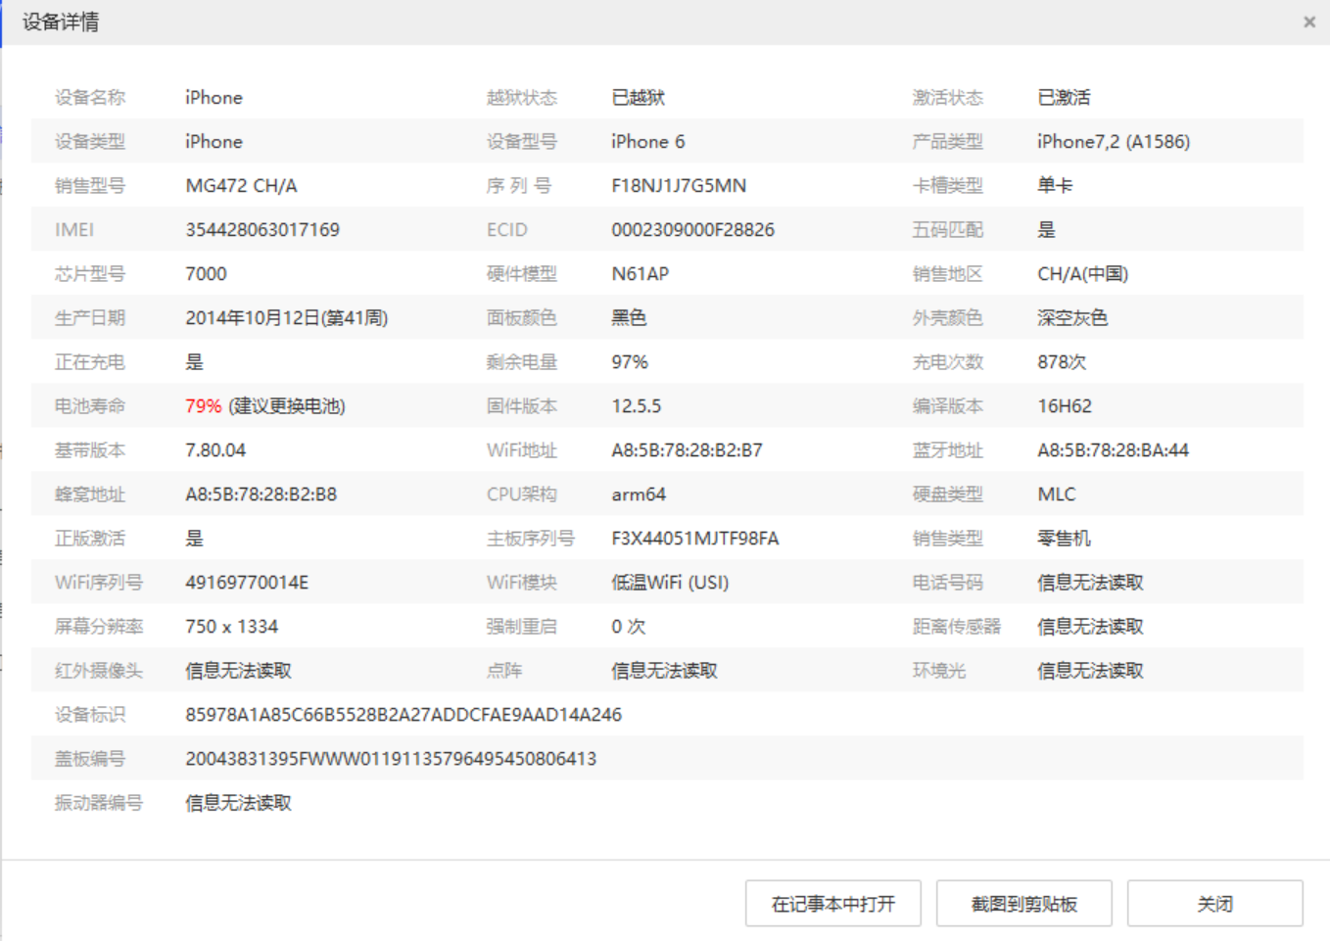Click the hardware model N61AP
Image resolution: width=1330 pixels, height=941 pixels.
tap(641, 274)
